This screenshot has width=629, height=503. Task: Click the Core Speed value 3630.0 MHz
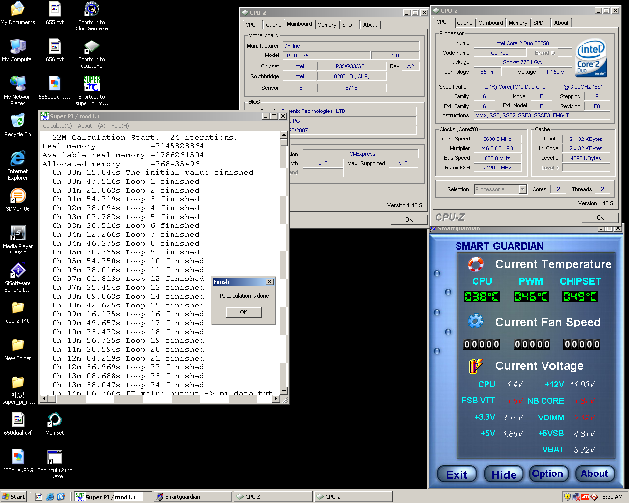[497, 139]
